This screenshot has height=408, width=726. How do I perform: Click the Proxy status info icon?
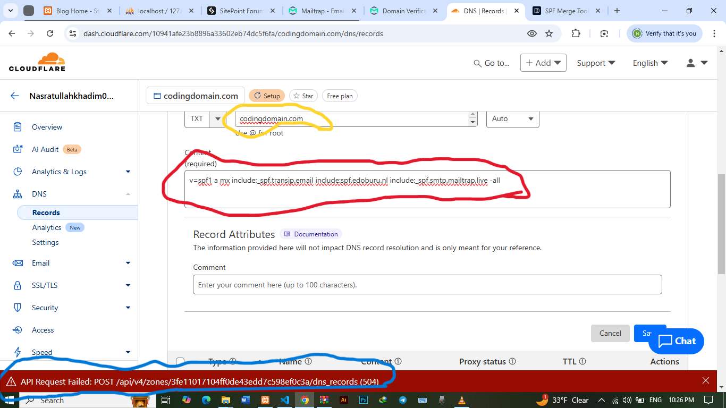coord(512,361)
